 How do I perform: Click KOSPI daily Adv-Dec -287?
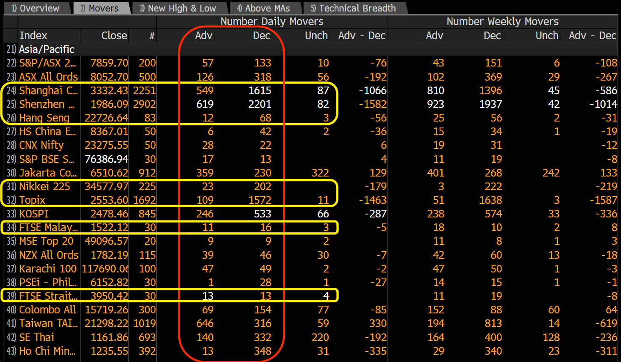(x=376, y=214)
